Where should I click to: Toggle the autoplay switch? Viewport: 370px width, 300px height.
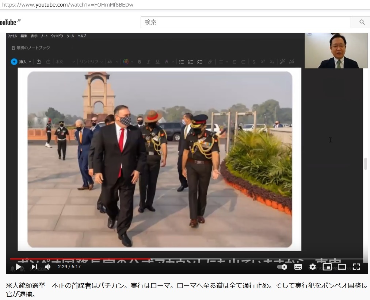point(282,267)
